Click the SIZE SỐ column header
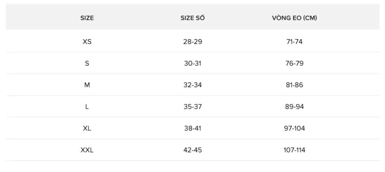Viewport: 385px width, 172px height. pos(193,18)
